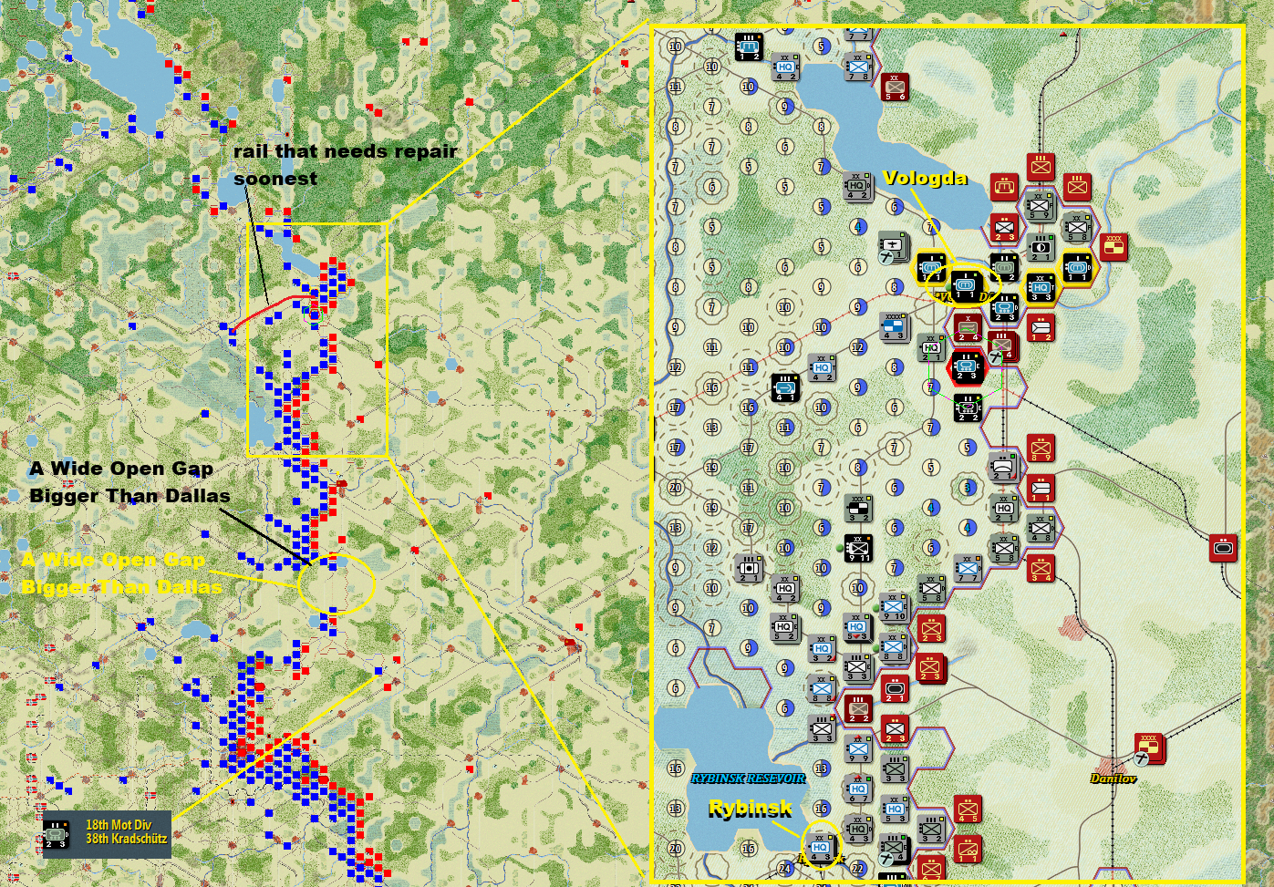Screen dimensions: 1274x887
Task: Click the Soviet infantry counter marked 8-9
Action: coord(1041,448)
